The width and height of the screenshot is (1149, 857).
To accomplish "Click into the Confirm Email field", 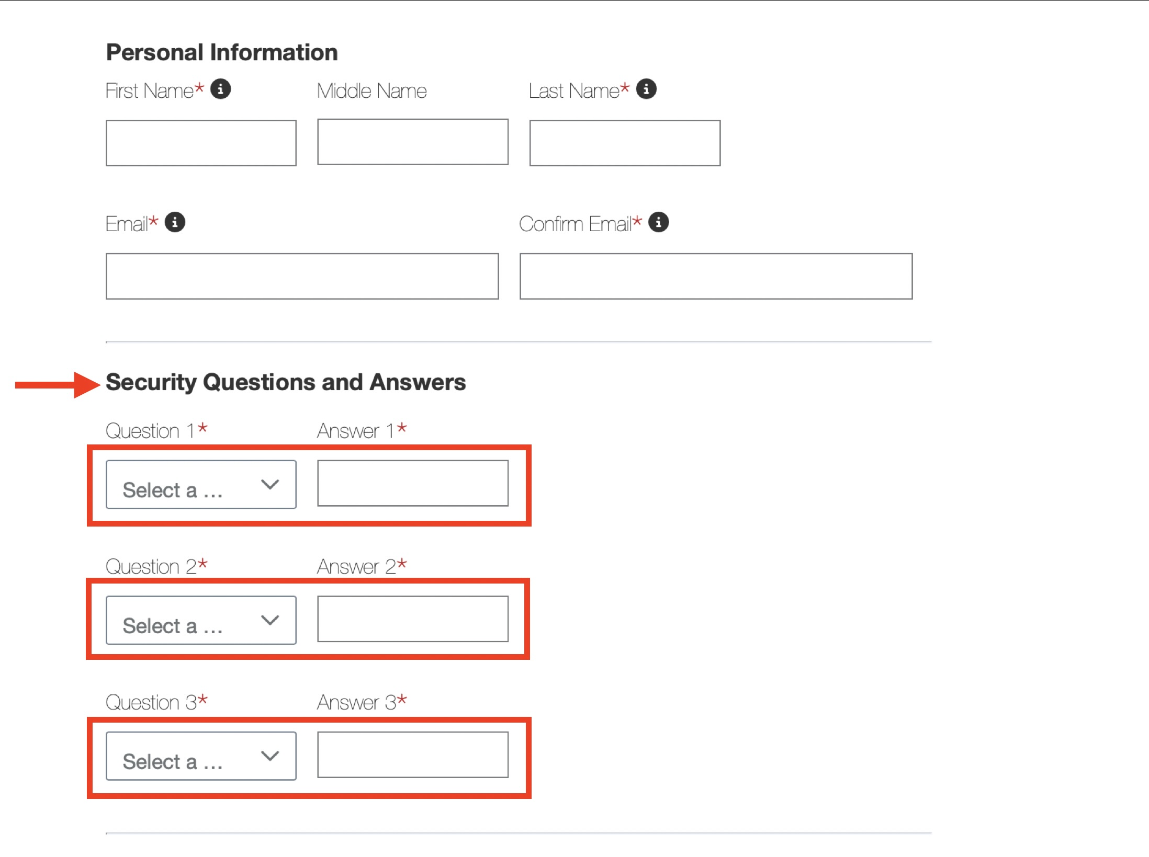I will [716, 277].
